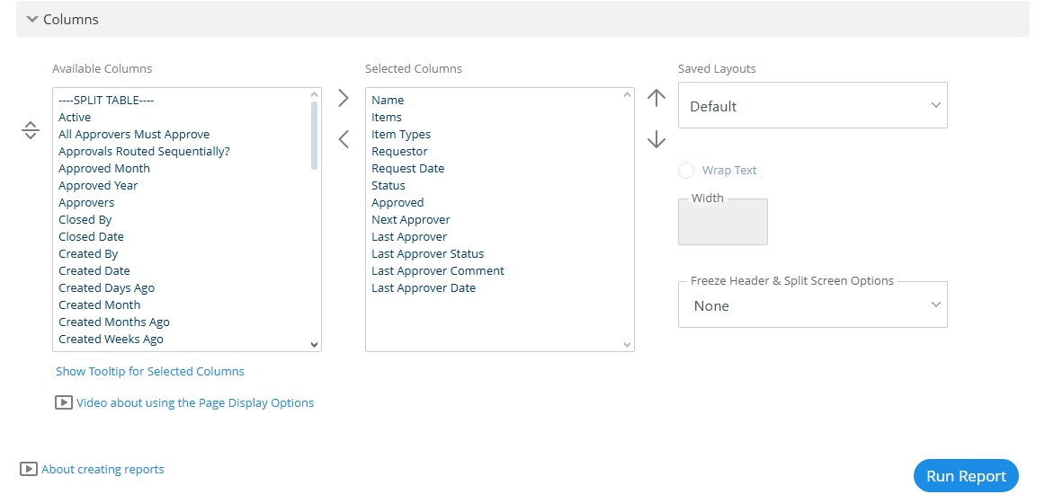Click the sort available columns icon

pyautogui.click(x=31, y=129)
